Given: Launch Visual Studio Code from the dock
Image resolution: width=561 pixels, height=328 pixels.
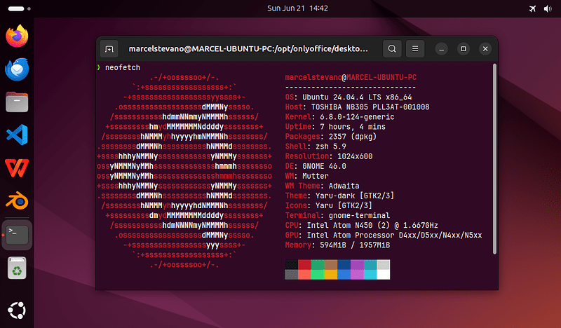Looking at the screenshot, I should pos(17,135).
